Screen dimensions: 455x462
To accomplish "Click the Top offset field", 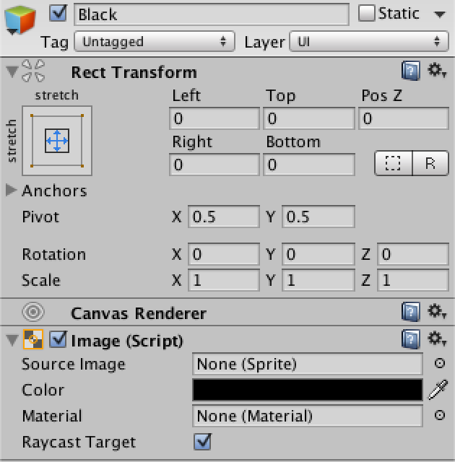I will tap(309, 118).
